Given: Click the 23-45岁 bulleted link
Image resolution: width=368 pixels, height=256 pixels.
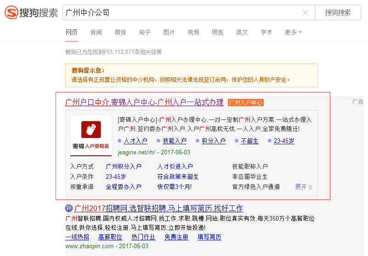Looking at the screenshot, I should pyautogui.click(x=284, y=141).
